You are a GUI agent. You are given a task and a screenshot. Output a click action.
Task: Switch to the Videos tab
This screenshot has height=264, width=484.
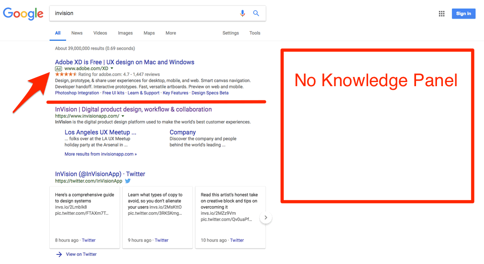100,33
